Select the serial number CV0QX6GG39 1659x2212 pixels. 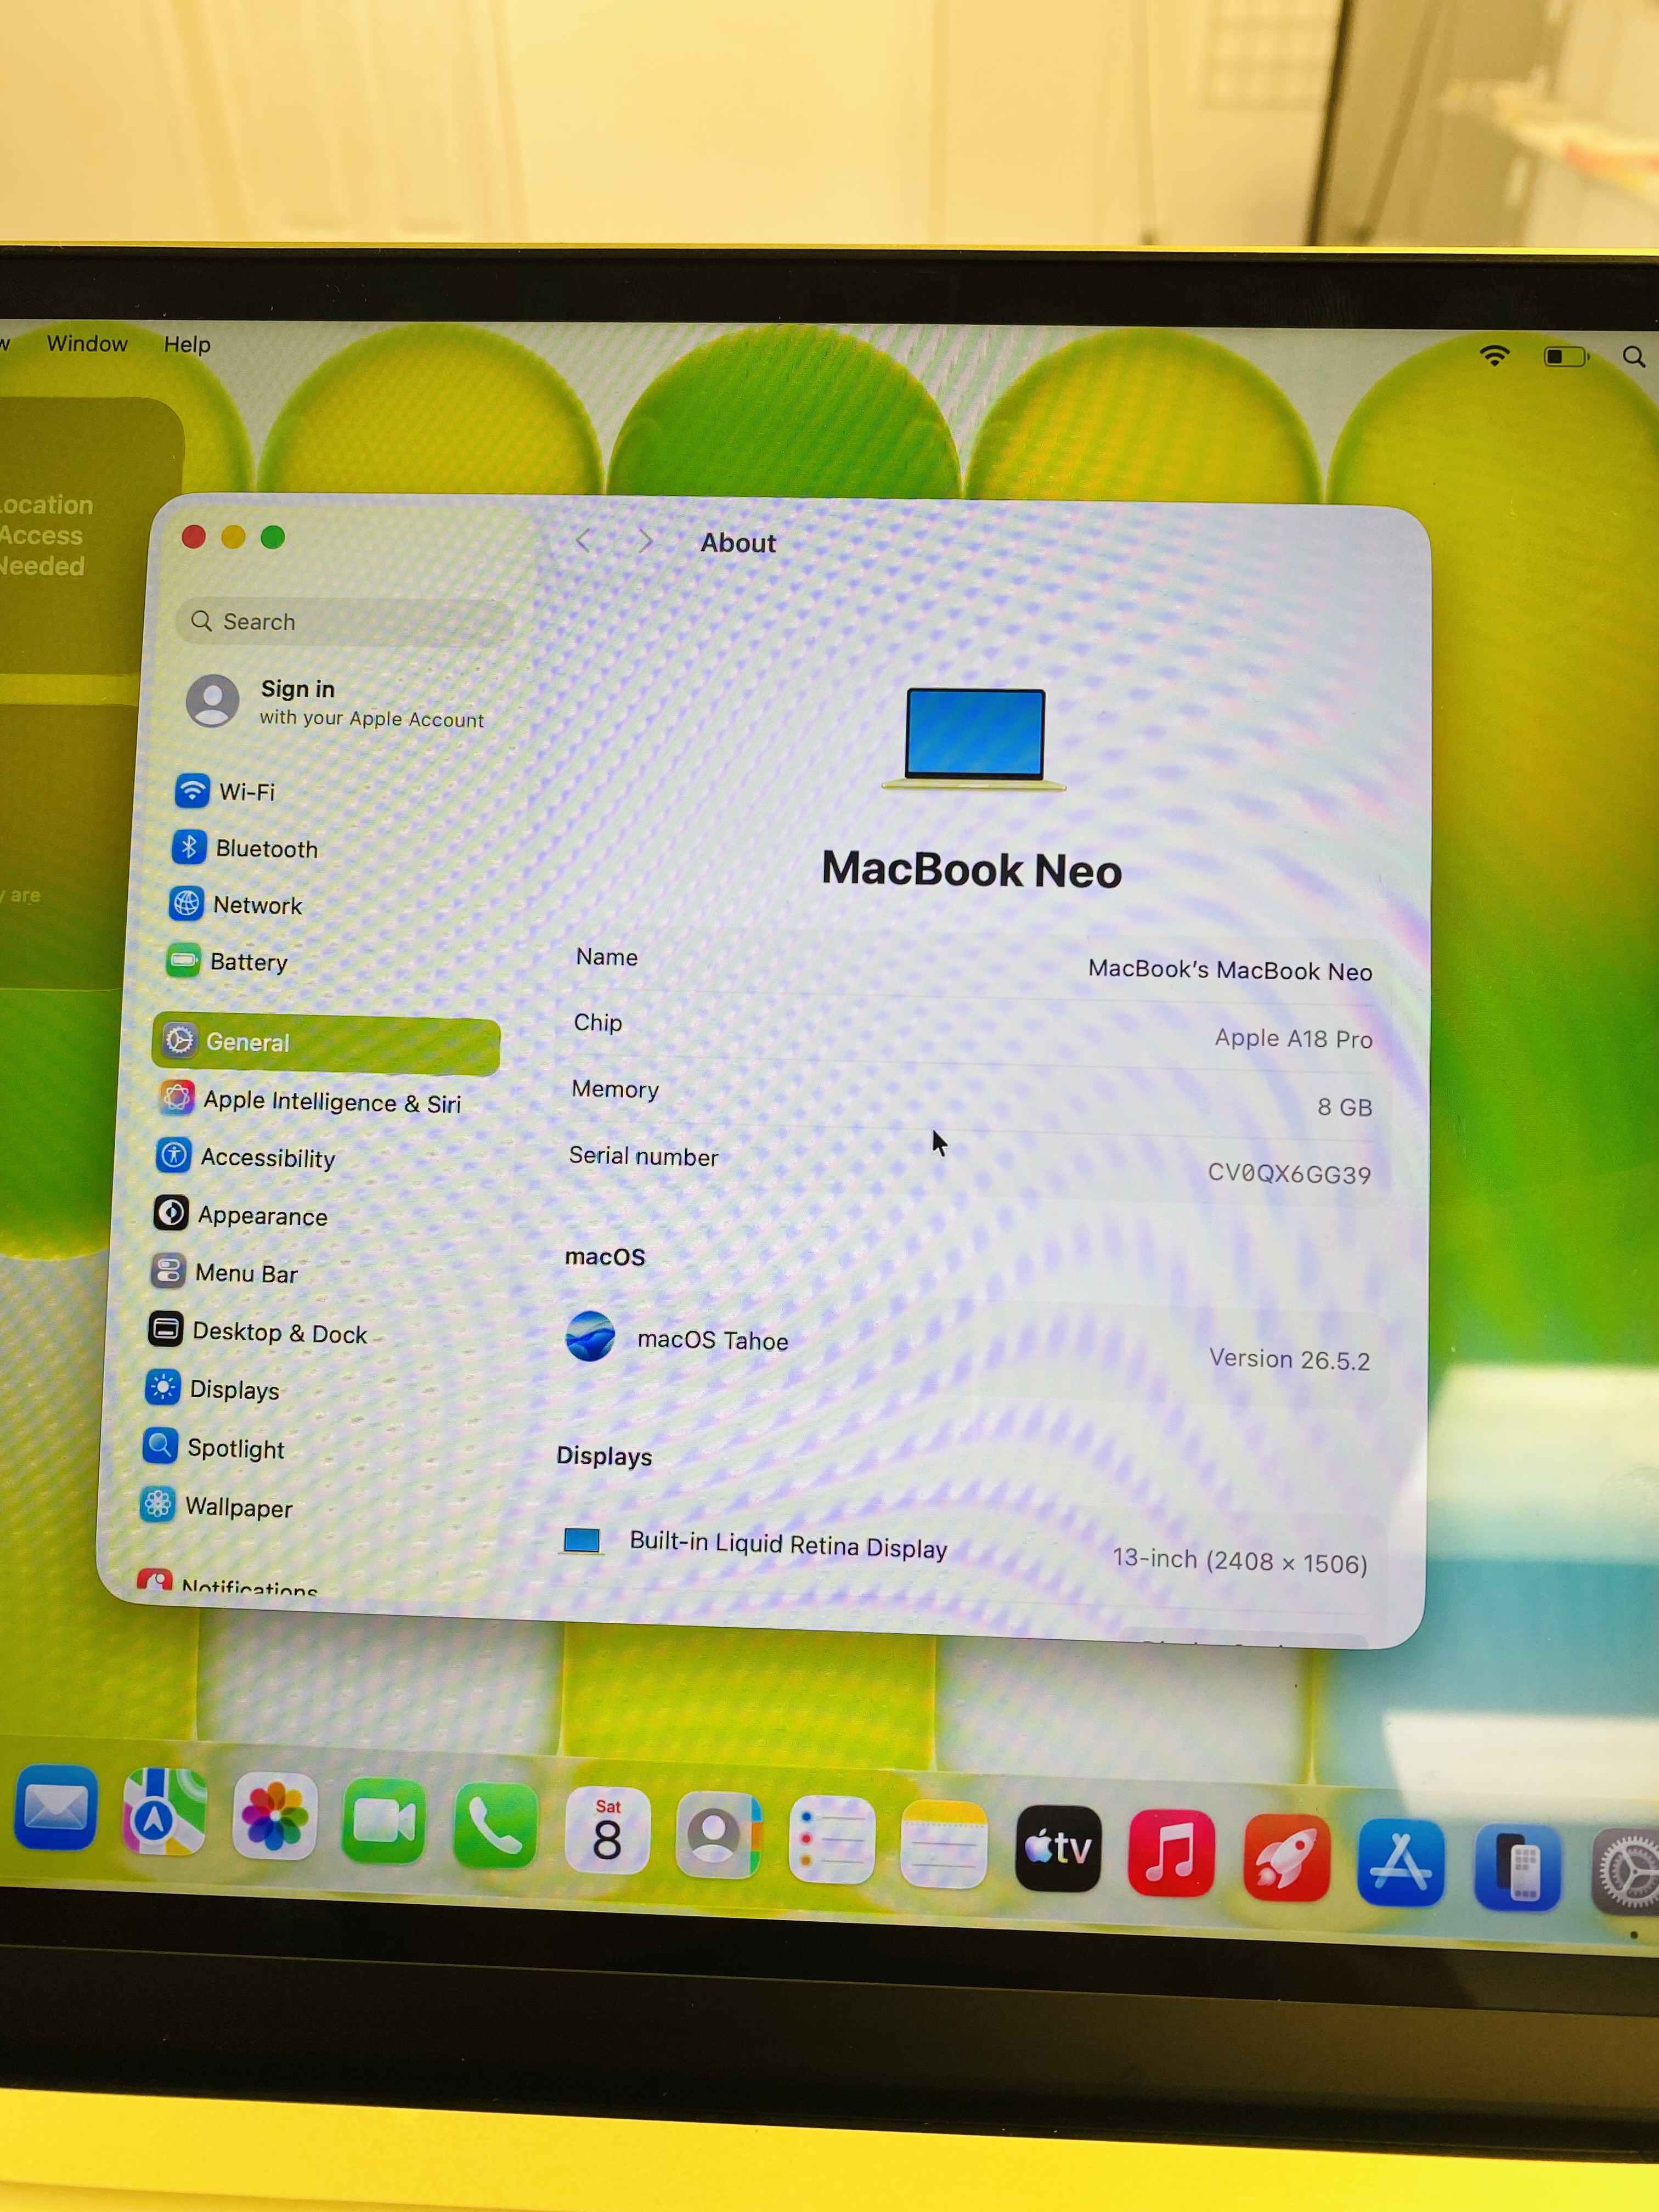(1289, 1173)
